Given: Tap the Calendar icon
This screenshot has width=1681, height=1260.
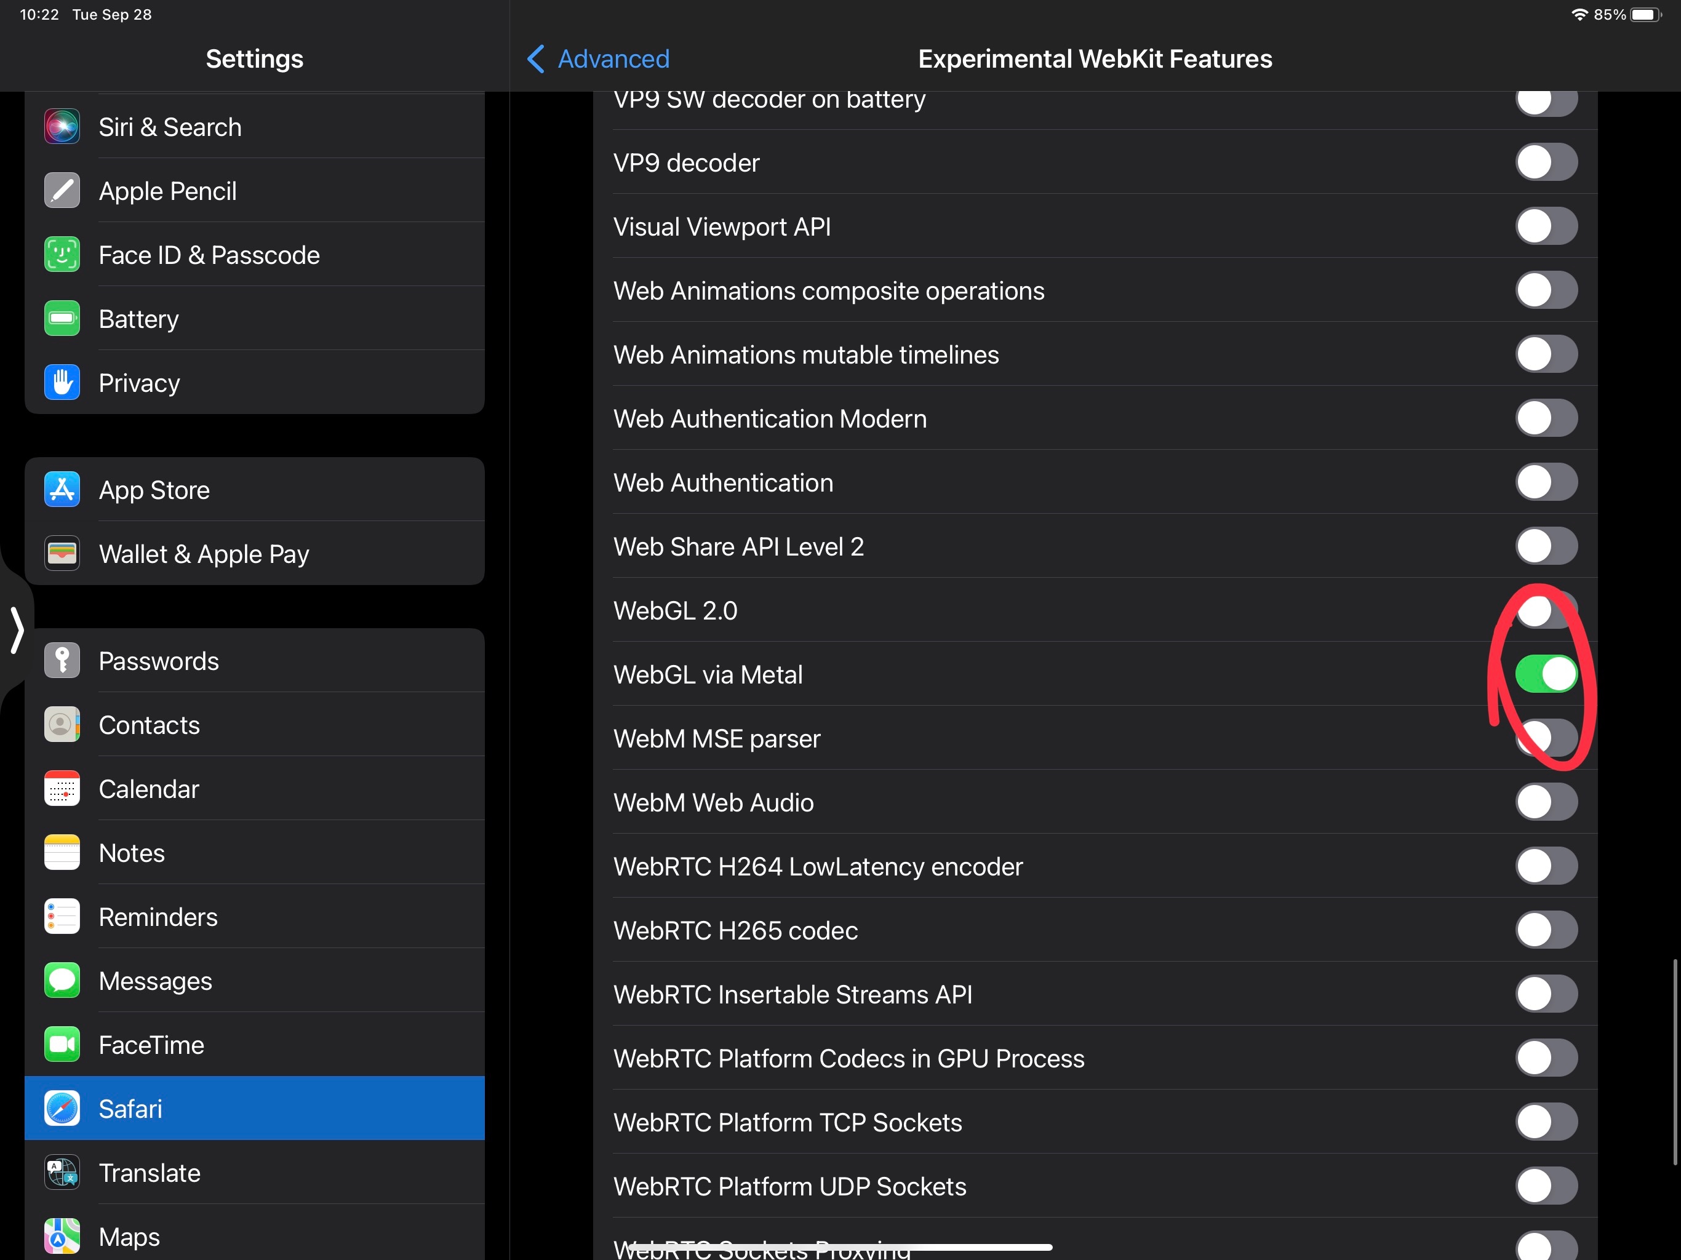Looking at the screenshot, I should pyautogui.click(x=62, y=788).
